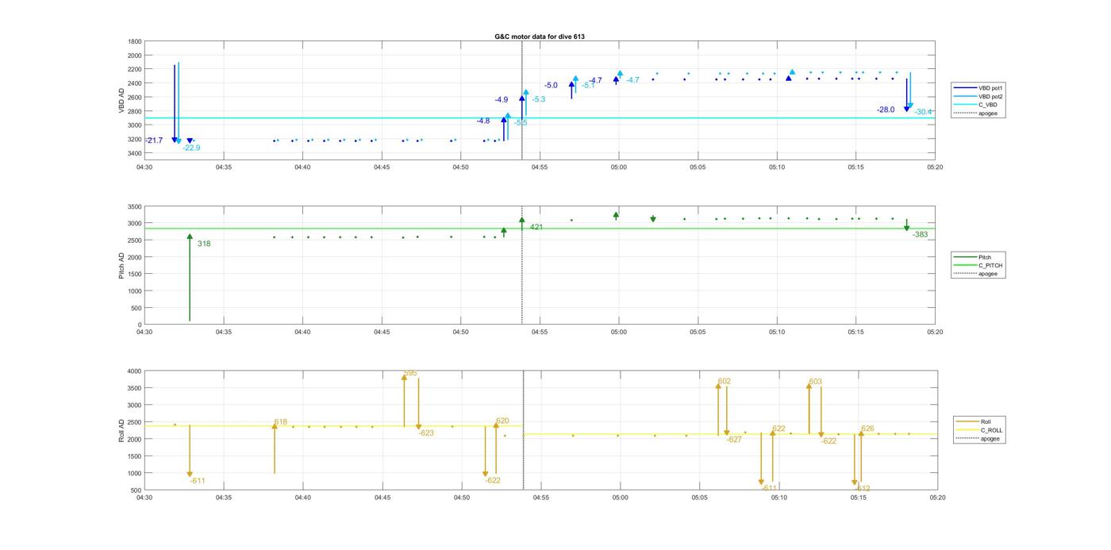Click the '-22.9' VBD data label
The width and height of the screenshot is (1111, 550).
tap(191, 148)
